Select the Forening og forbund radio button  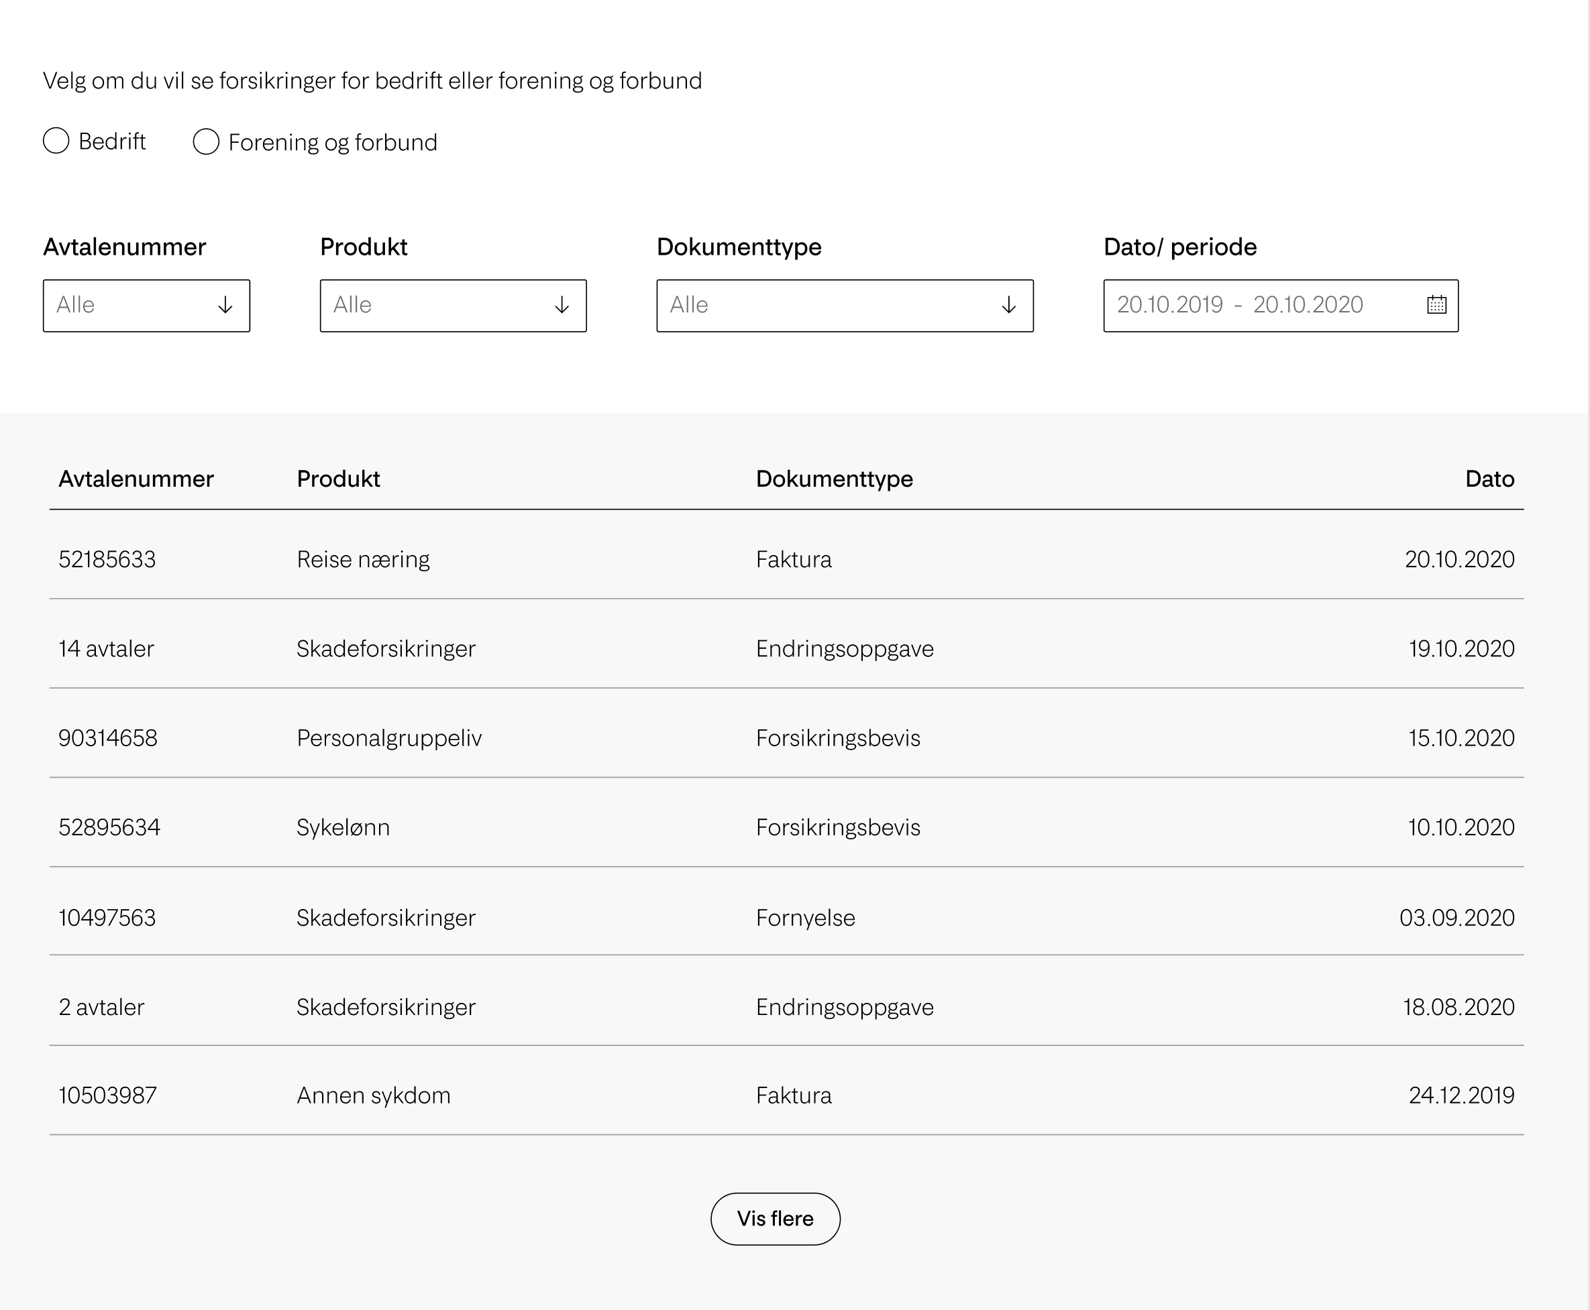click(206, 142)
